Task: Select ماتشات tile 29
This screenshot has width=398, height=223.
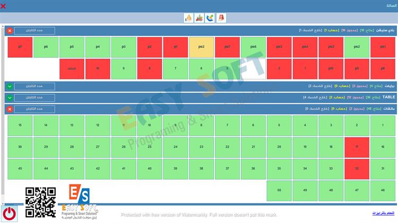Action: 46,147
